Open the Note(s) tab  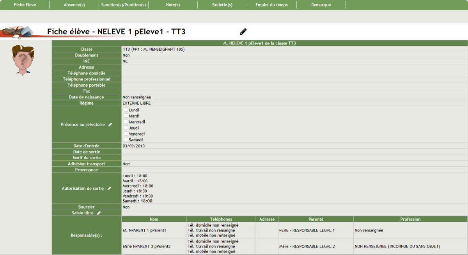tap(173, 5)
